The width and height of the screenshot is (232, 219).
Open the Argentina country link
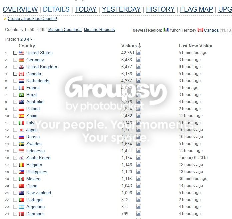36,207
